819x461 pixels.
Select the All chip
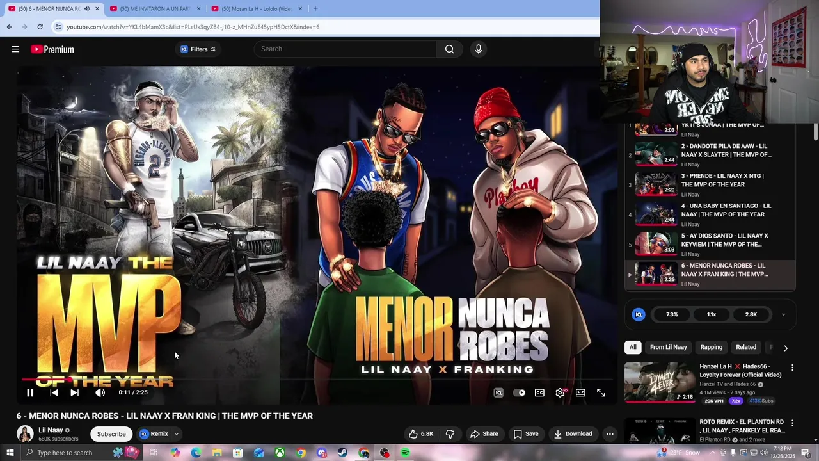[x=633, y=347]
